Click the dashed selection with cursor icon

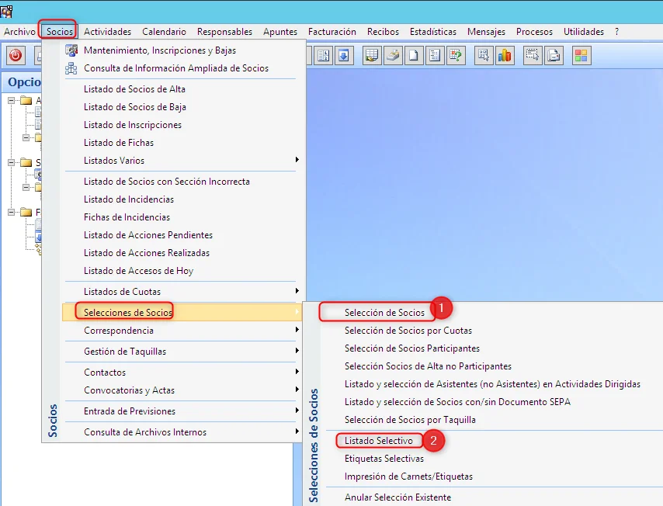tap(532, 55)
